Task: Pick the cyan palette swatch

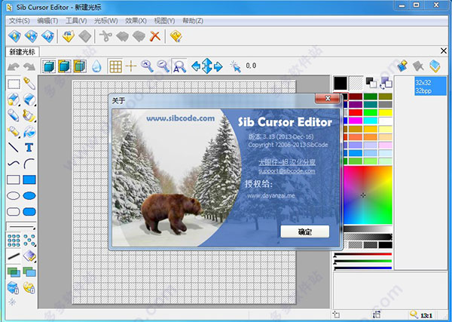Action: pyautogui.click(x=371, y=121)
